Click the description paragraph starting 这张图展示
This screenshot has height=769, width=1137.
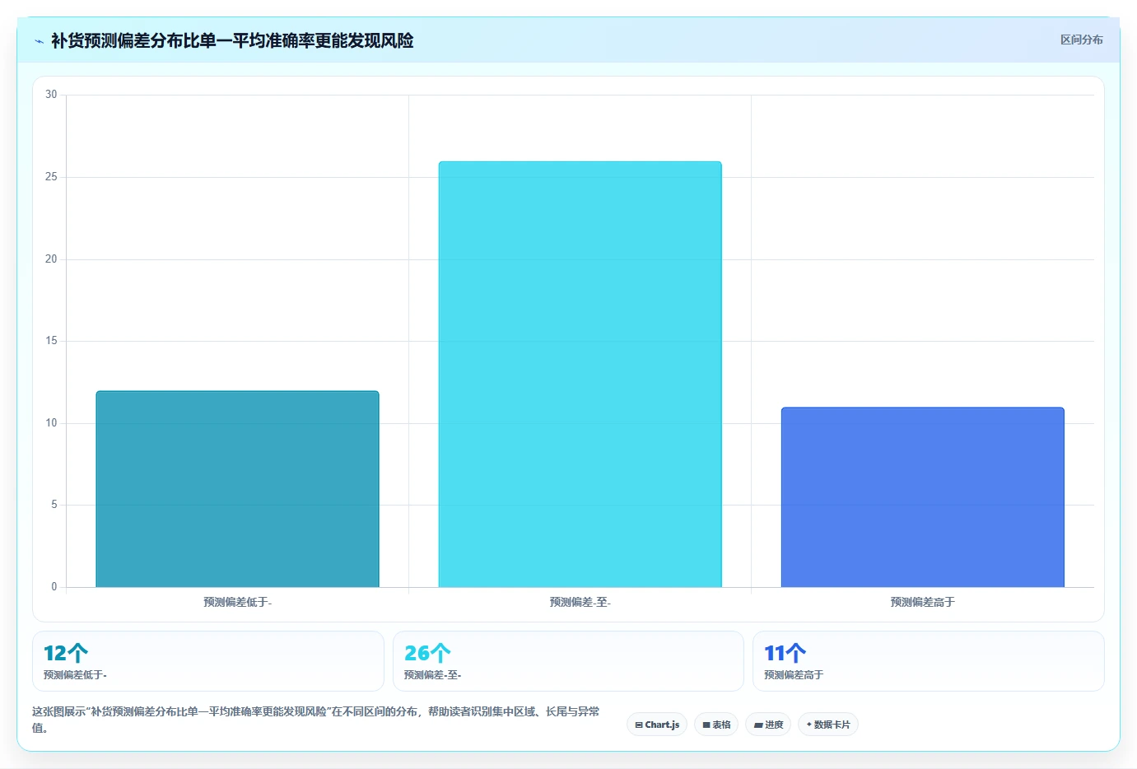(x=316, y=720)
